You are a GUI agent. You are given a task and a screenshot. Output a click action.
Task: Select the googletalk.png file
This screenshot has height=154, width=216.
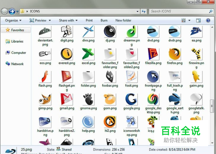(196, 104)
